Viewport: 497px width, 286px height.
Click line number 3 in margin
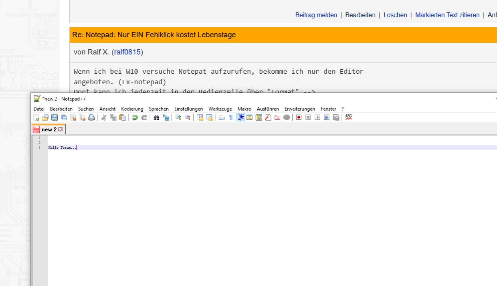pyautogui.click(x=39, y=147)
